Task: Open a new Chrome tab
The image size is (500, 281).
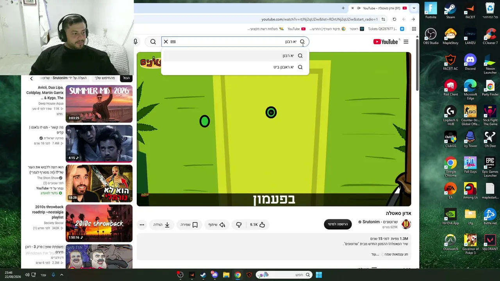Action: click(x=343, y=8)
